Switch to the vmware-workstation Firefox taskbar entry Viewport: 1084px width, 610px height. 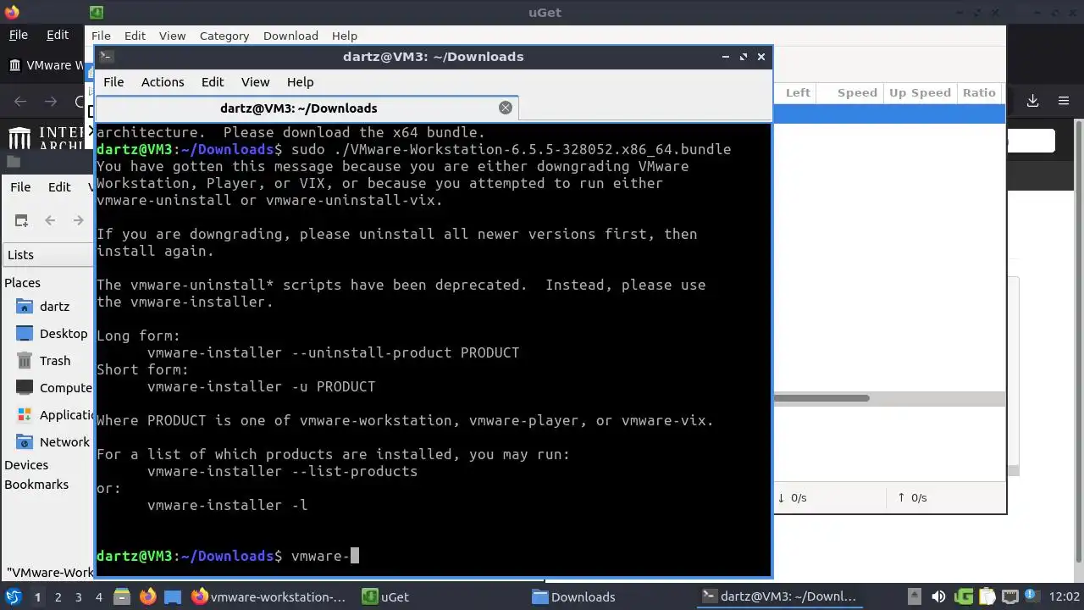click(269, 596)
